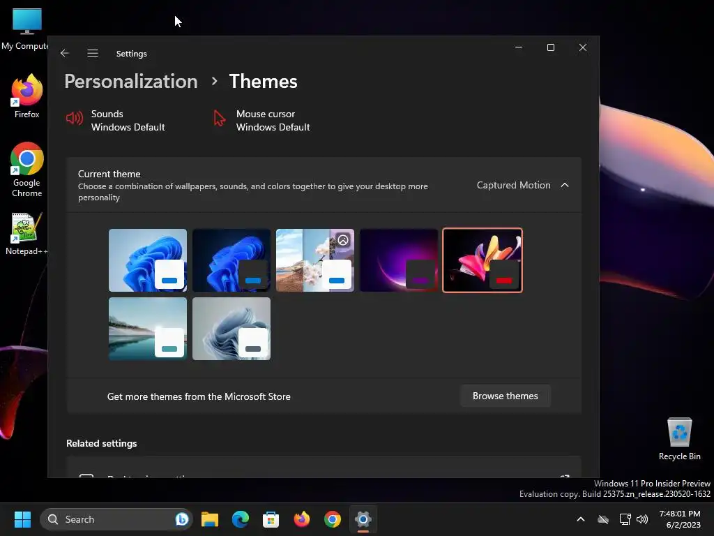This screenshot has height=536, width=714.
Task: Open the clock and date flyout
Action: tap(680, 519)
